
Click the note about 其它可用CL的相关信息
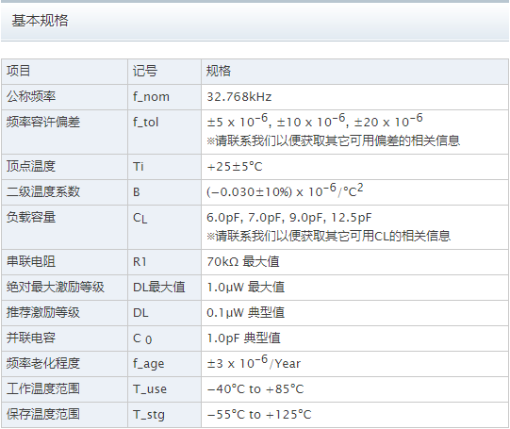[x=328, y=236]
